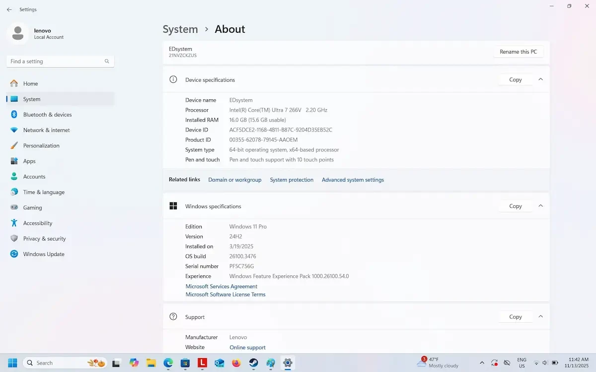The width and height of the screenshot is (596, 372).
Task: Navigate to System in the breadcrumb
Action: coord(180,29)
